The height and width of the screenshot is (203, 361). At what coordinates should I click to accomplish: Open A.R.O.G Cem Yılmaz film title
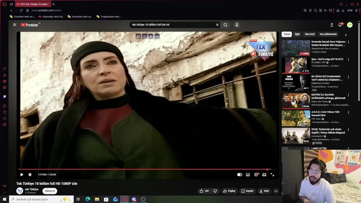pyautogui.click(x=325, y=114)
